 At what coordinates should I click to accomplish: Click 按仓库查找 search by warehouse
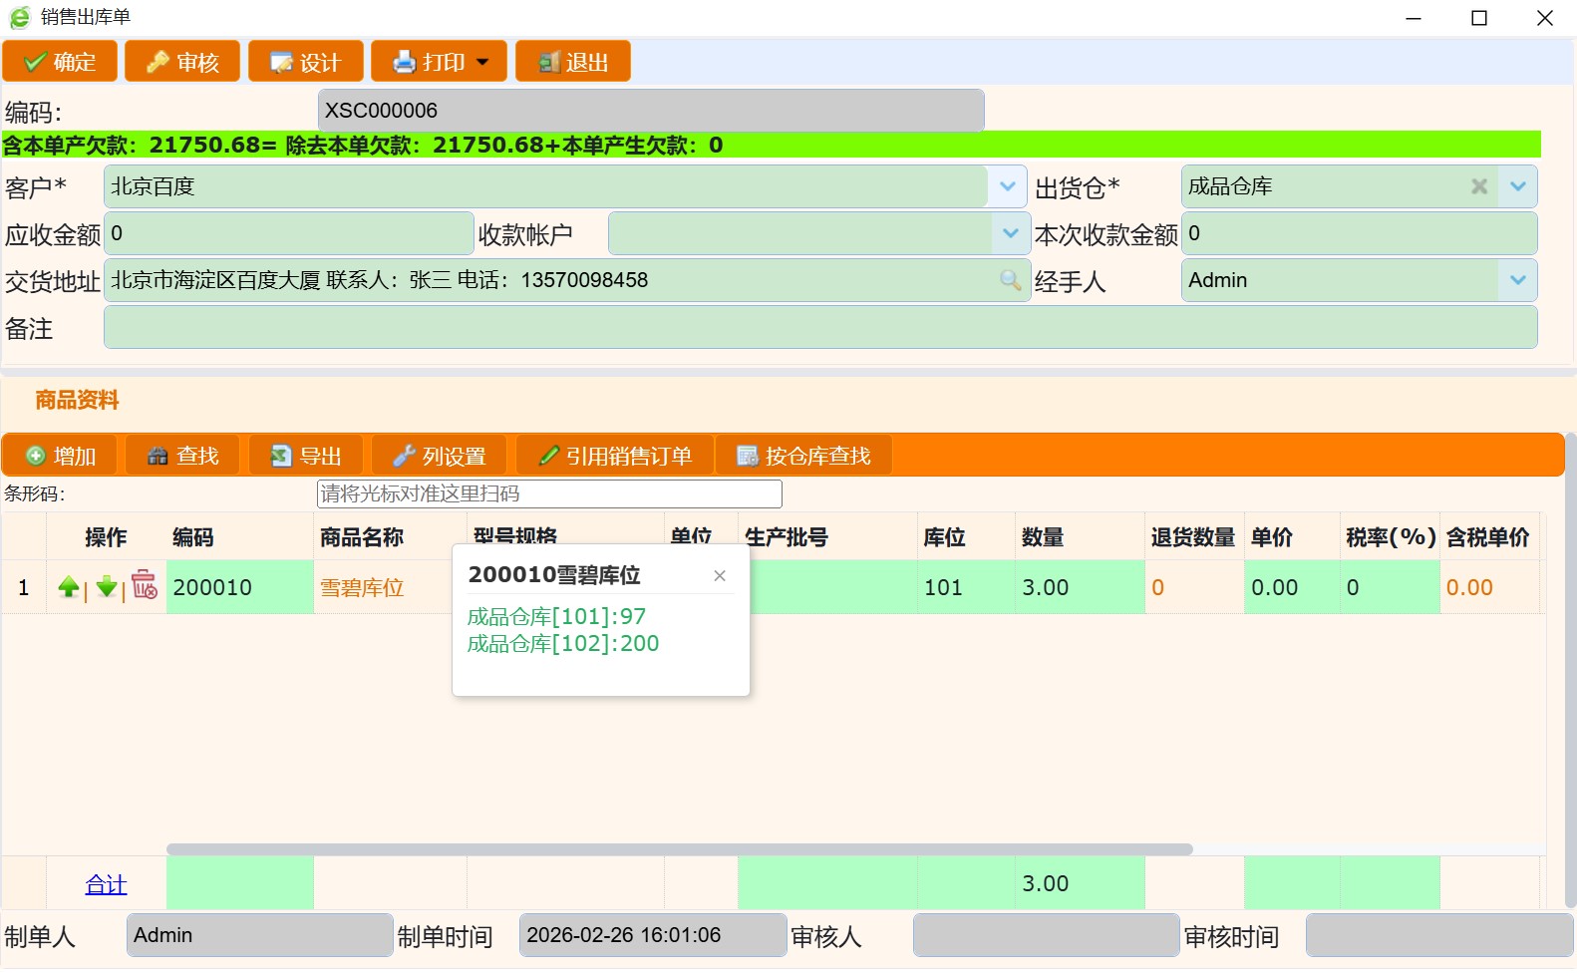tap(803, 456)
